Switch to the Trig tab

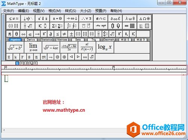[x=94, y=40]
